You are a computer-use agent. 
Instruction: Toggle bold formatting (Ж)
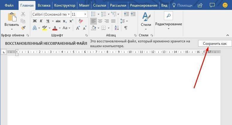(x=34, y=21)
